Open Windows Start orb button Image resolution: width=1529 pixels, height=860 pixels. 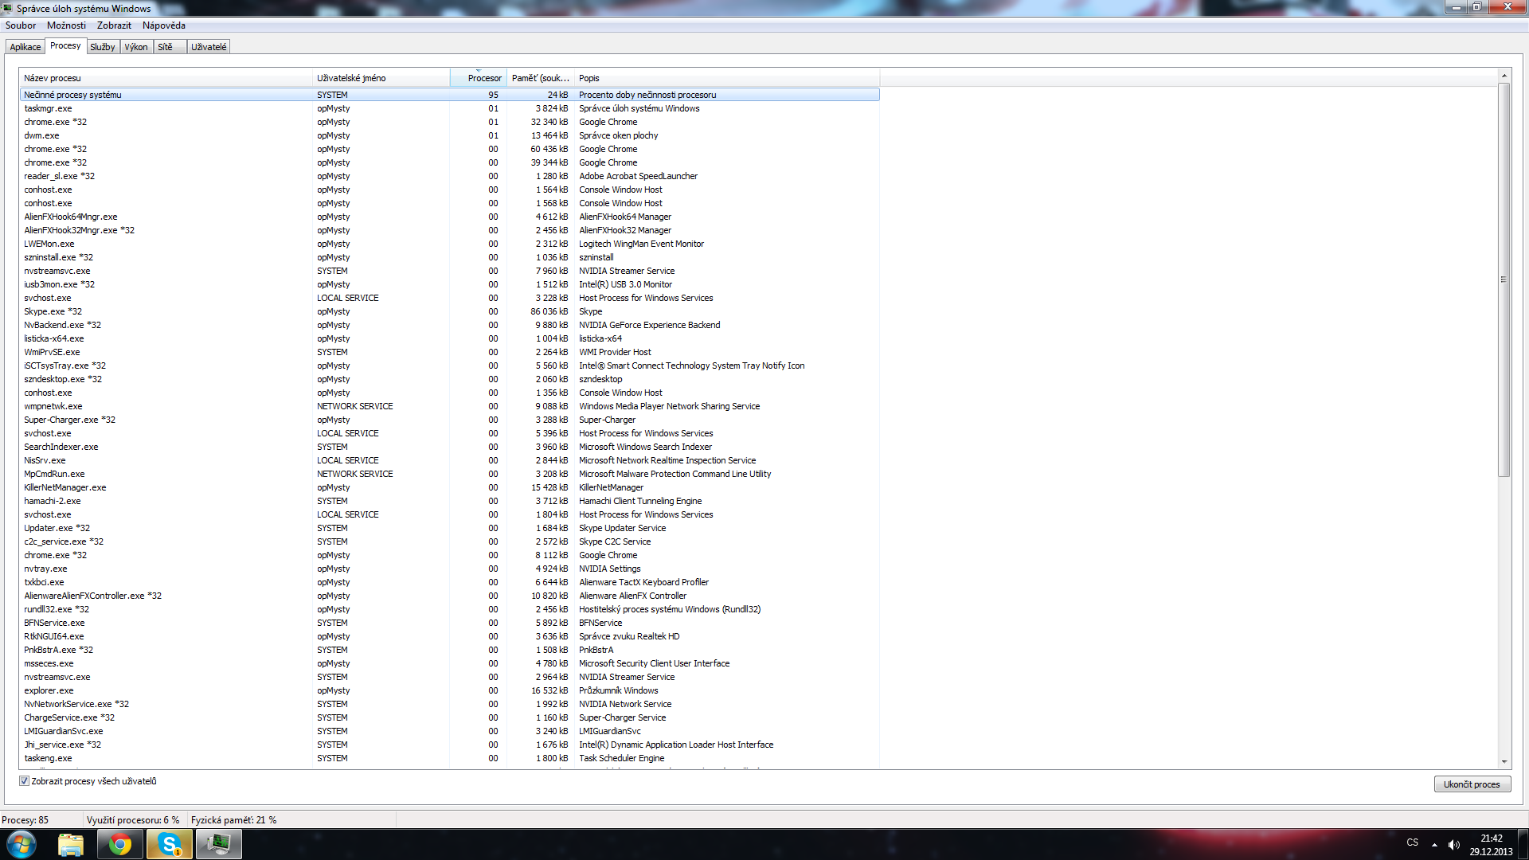22,844
